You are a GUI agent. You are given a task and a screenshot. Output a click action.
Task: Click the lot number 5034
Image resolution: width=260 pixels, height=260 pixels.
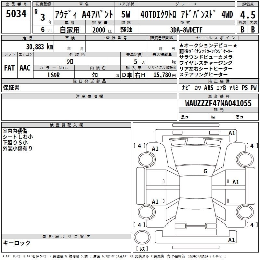click(x=16, y=14)
